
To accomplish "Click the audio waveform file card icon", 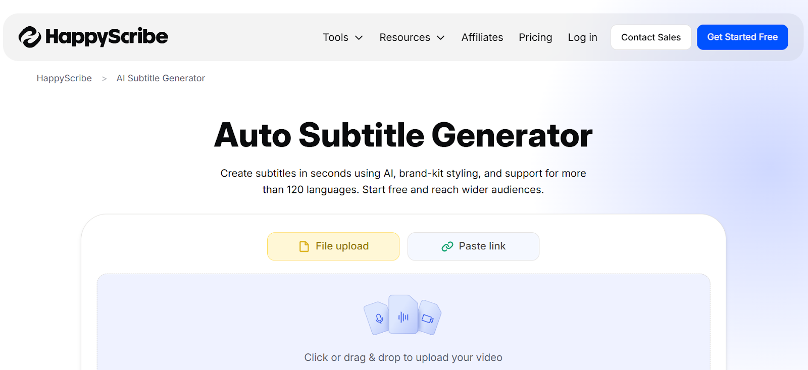I will point(403,315).
